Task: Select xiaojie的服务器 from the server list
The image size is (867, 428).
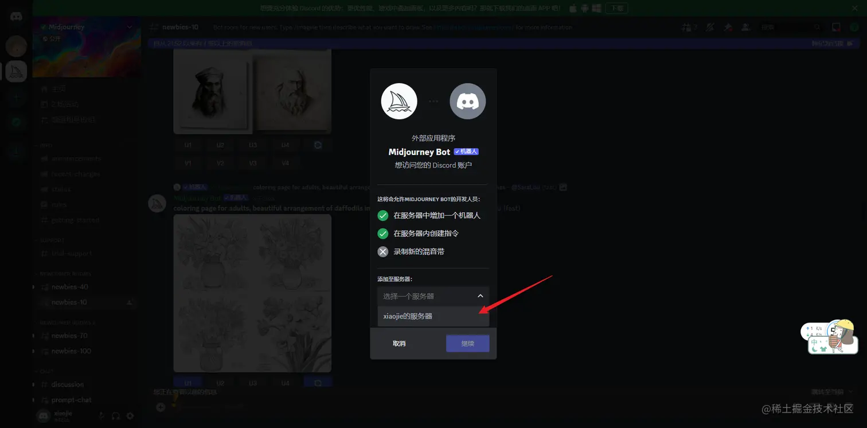Action: point(433,316)
